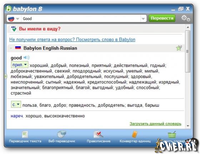Open the Russian flag language dropdown
Image resolution: width=200 pixels, height=154 pixels.
(14, 19)
